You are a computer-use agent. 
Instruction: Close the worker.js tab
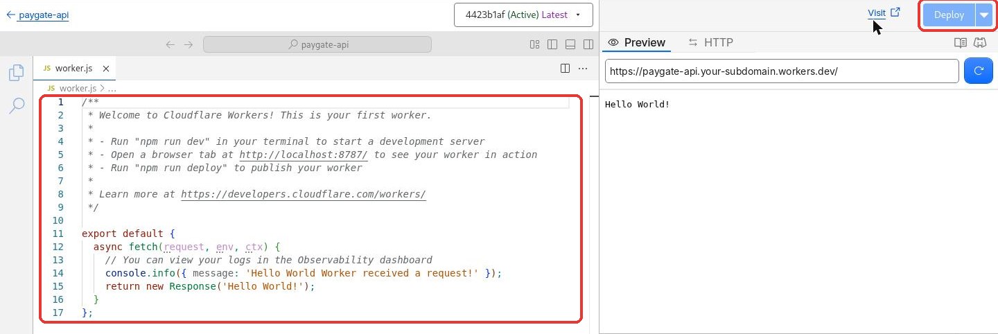(106, 69)
